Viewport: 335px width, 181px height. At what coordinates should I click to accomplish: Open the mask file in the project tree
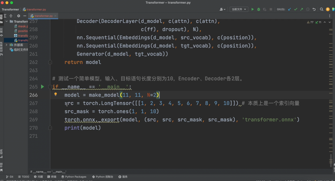click(21, 26)
